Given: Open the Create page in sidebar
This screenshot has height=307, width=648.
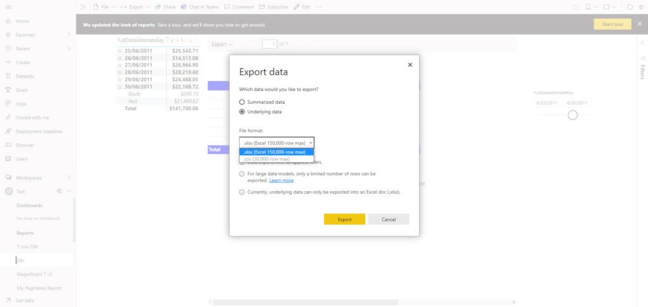Looking at the screenshot, I should [18, 63].
